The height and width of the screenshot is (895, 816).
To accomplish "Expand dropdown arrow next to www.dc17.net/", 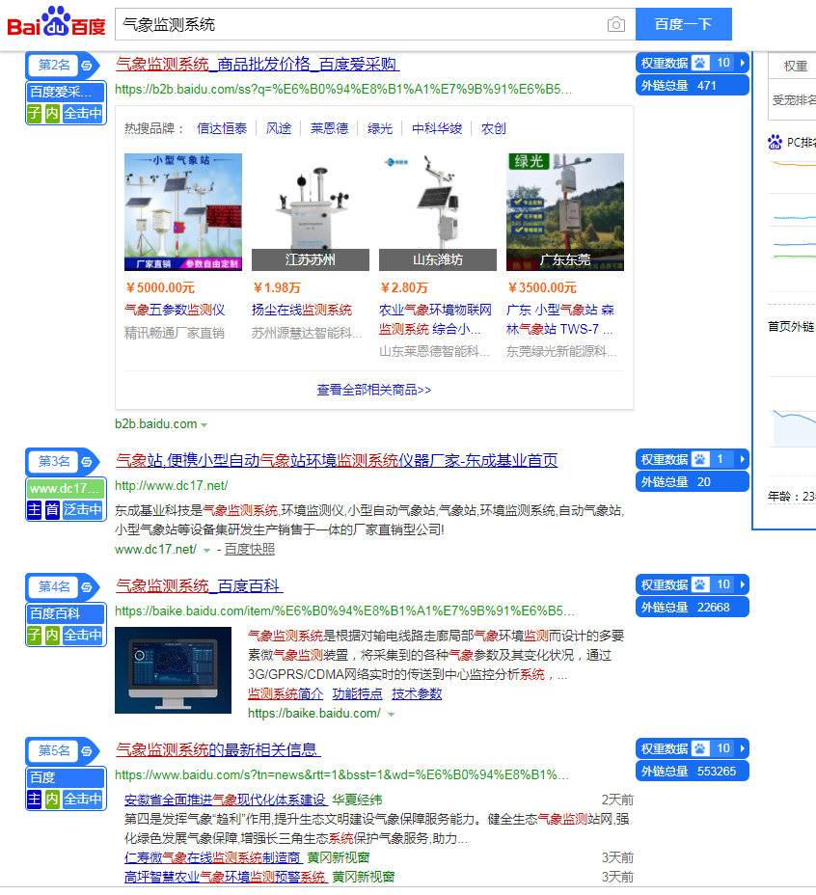I will (x=206, y=551).
